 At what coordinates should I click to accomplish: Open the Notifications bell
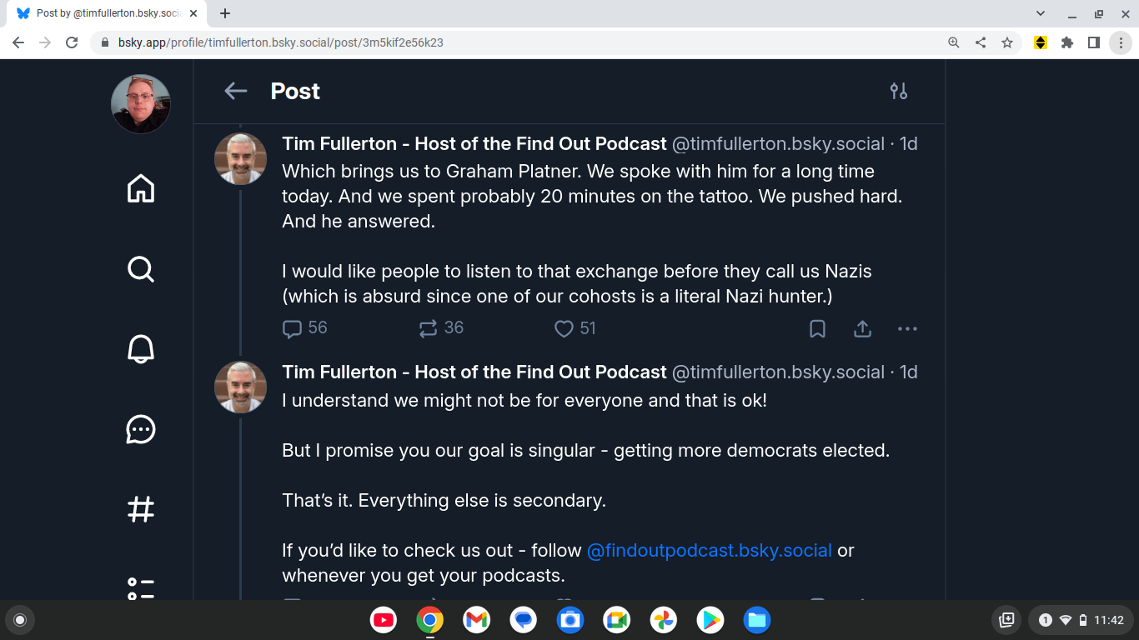(x=141, y=349)
